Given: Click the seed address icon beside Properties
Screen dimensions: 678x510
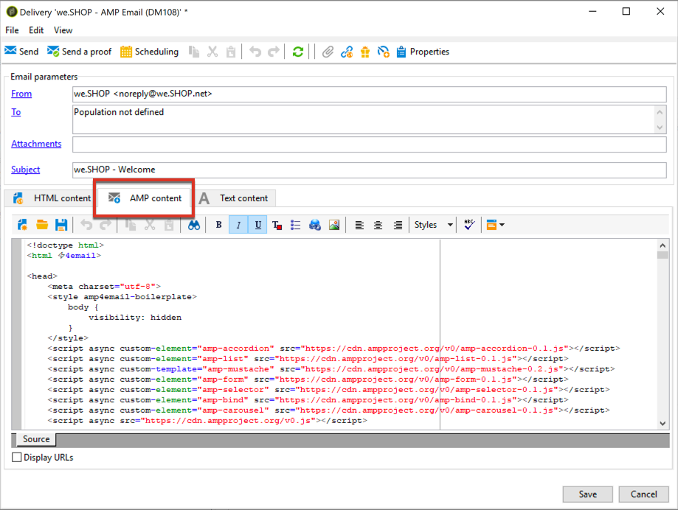Looking at the screenshot, I should tap(383, 52).
